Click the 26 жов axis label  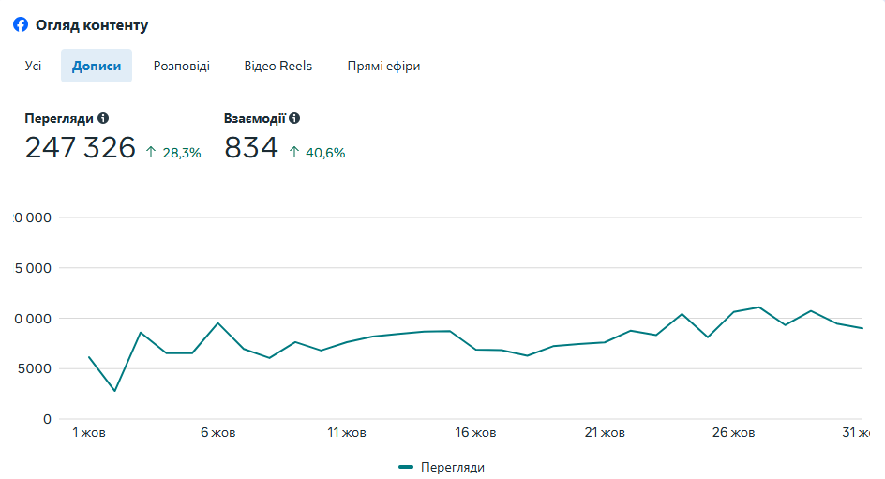(x=733, y=433)
